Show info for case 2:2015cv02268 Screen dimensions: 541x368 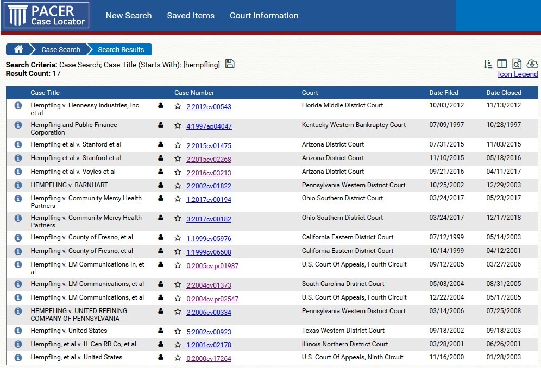pyautogui.click(x=18, y=158)
